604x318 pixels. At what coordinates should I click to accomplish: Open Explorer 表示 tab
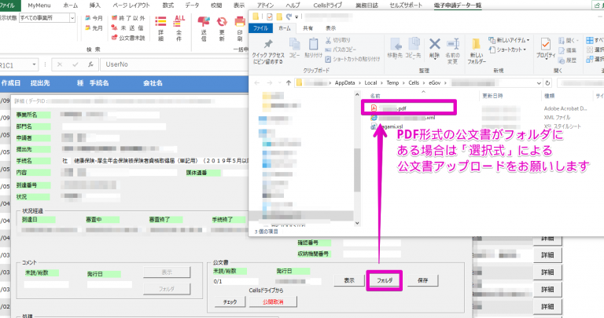point(330,28)
